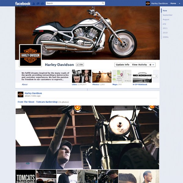
Task: Open notifications globe icon
Action: click(42, 4)
